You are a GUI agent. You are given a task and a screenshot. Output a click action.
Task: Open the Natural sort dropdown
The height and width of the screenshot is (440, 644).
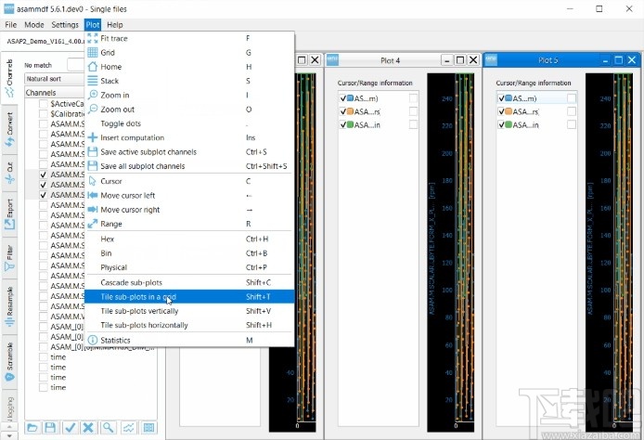click(54, 79)
